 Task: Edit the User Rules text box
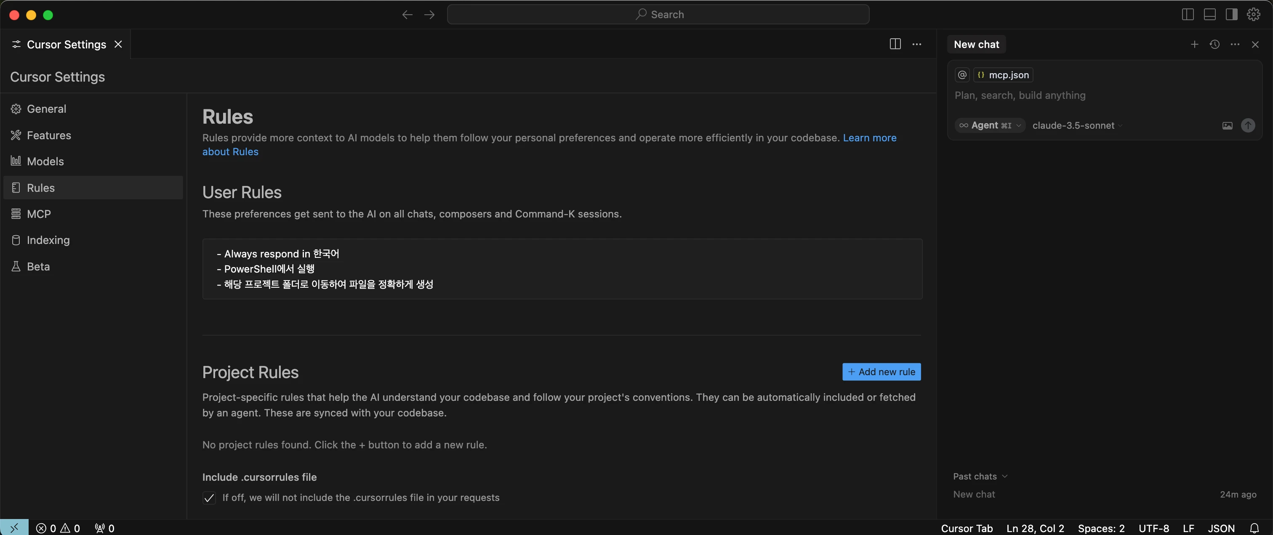pyautogui.click(x=562, y=269)
